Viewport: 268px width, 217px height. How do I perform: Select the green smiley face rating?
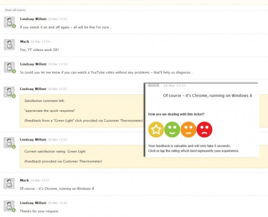(x=172, y=130)
